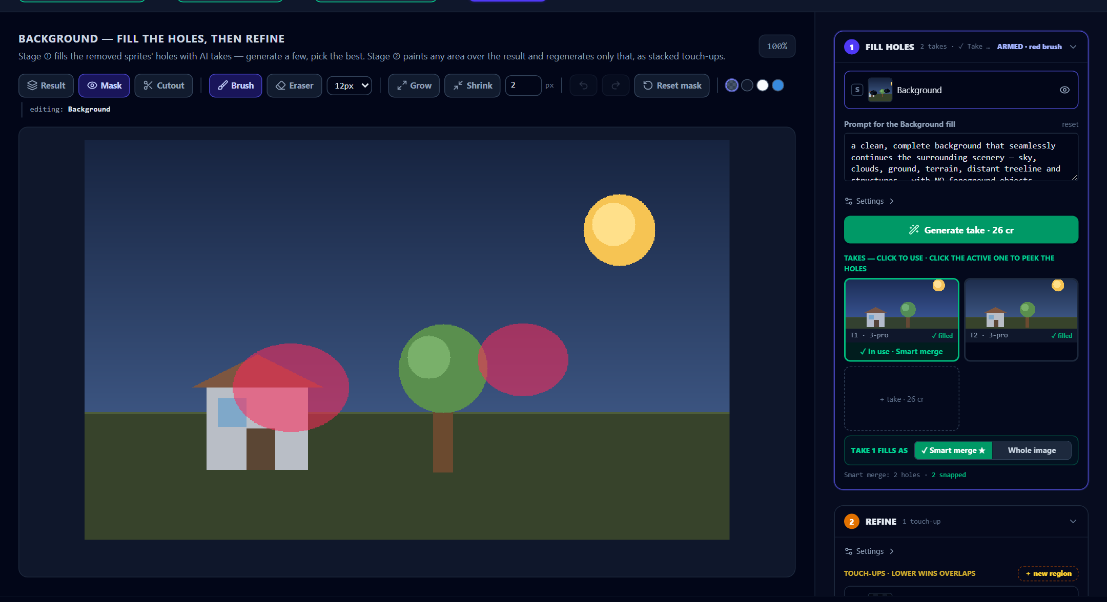Undo the last mask stroke
Viewport: 1107px width, 602px height.
pos(583,85)
